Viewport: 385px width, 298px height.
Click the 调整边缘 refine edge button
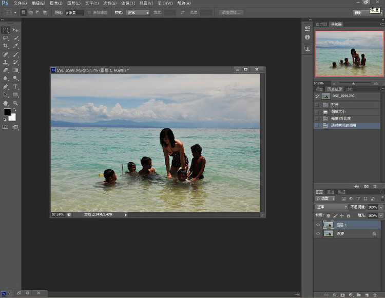pyautogui.click(x=231, y=12)
